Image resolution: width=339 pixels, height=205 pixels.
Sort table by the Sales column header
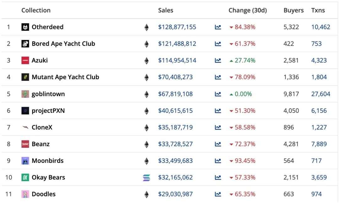[x=165, y=10]
